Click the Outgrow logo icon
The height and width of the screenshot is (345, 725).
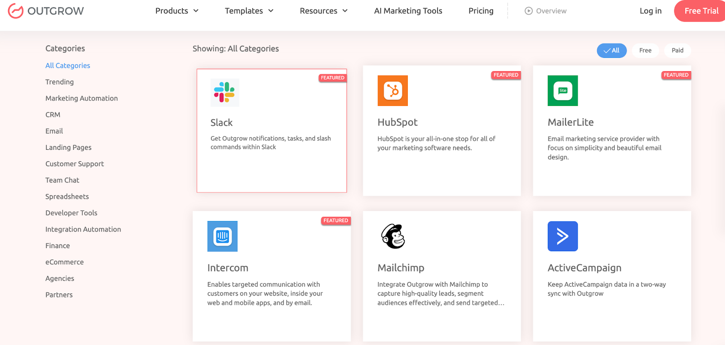click(15, 11)
